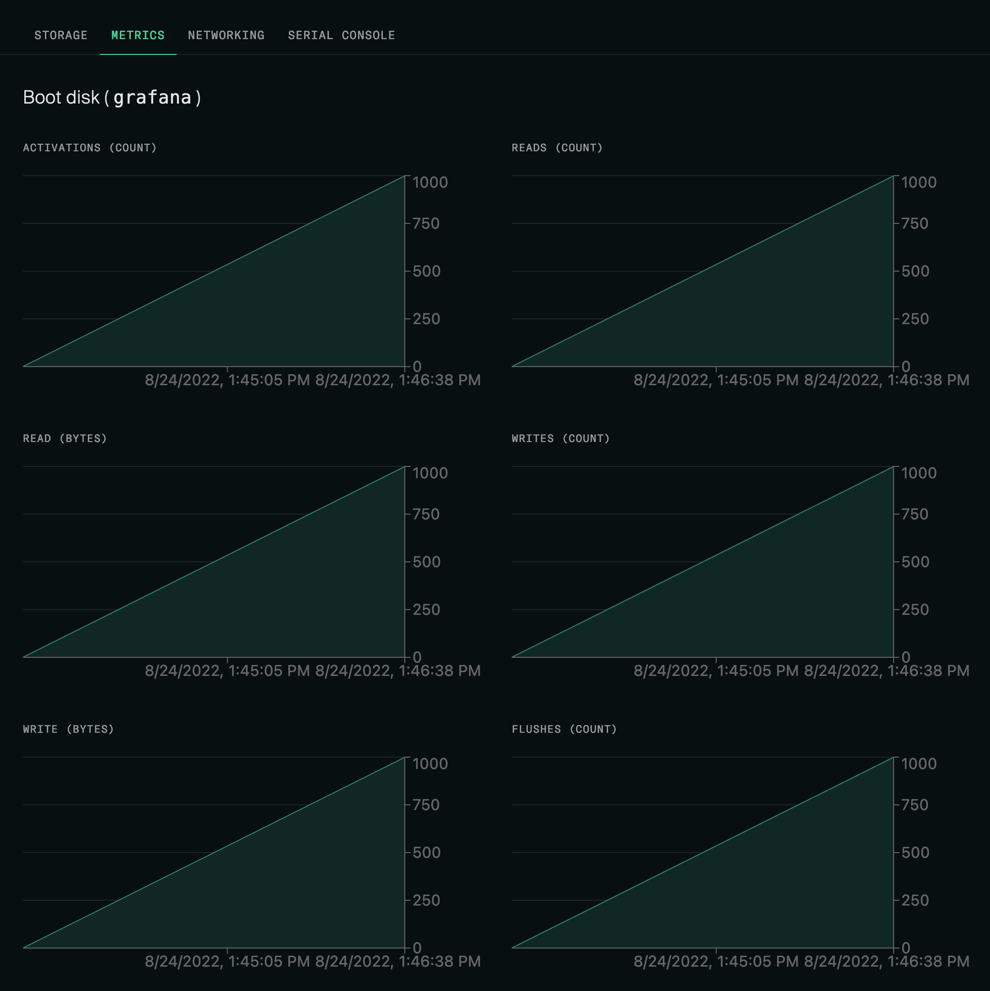Click the Read (Bytes) chart title

(x=64, y=439)
